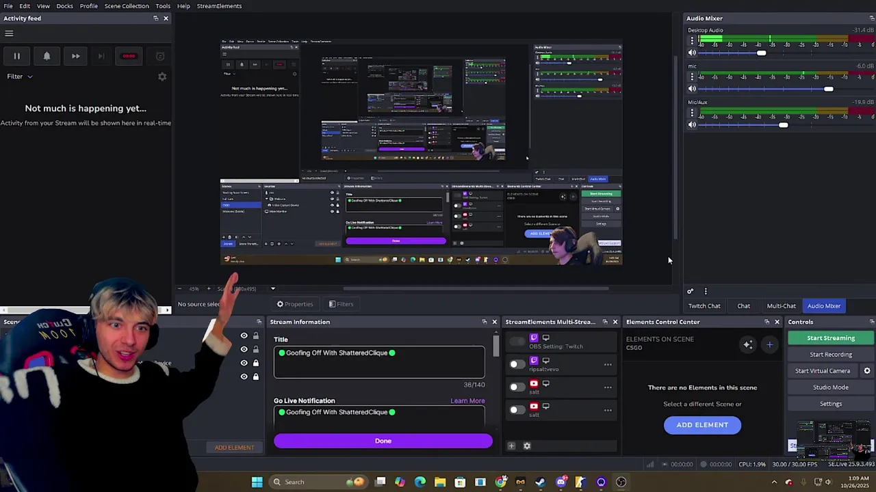Click the system volume tray icon

click(828, 482)
